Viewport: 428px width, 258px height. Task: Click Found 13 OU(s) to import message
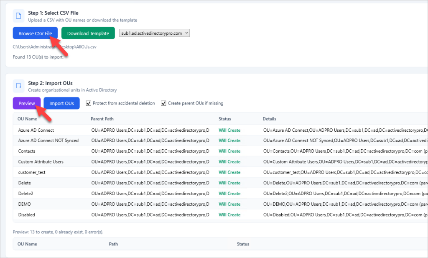pos(38,57)
